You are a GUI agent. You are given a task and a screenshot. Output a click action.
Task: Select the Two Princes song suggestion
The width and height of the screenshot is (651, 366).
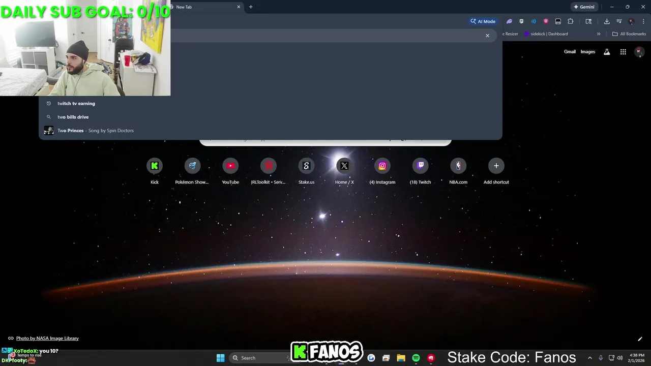click(271, 131)
